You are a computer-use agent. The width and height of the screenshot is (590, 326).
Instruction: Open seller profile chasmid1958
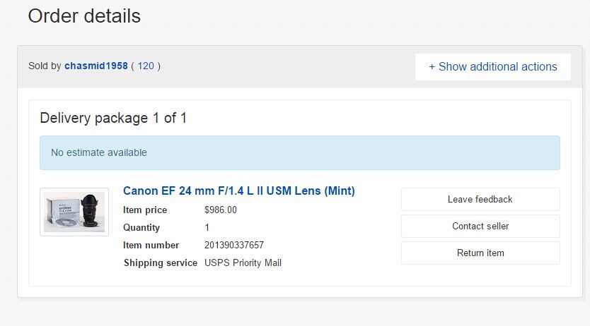(96, 66)
